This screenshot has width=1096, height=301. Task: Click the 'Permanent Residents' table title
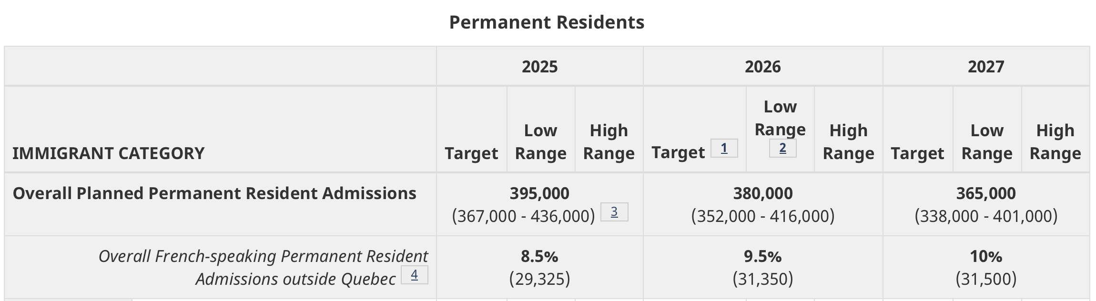click(547, 22)
